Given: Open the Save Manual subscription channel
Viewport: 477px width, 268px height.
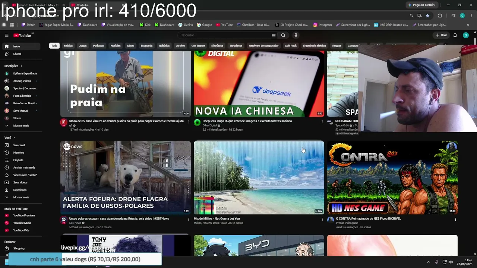Looking at the screenshot, I should tap(20, 111).
